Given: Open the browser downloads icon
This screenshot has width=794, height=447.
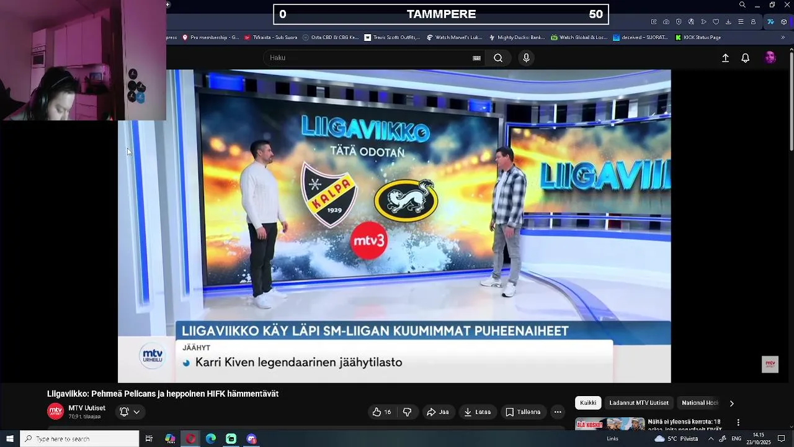Looking at the screenshot, I should click(x=728, y=22).
